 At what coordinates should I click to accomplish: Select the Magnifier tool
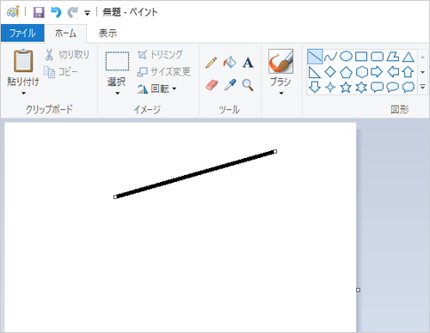[248, 85]
